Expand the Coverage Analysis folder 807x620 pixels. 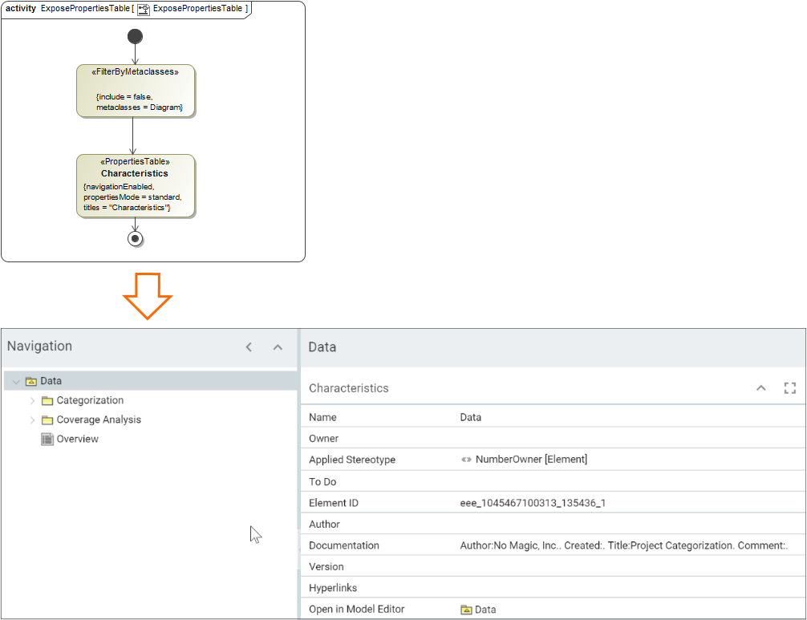[x=32, y=419]
